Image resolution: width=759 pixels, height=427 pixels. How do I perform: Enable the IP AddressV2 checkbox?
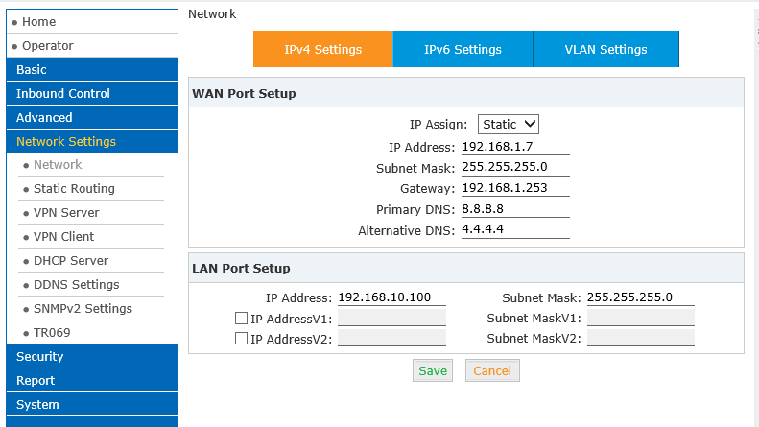pyautogui.click(x=241, y=338)
